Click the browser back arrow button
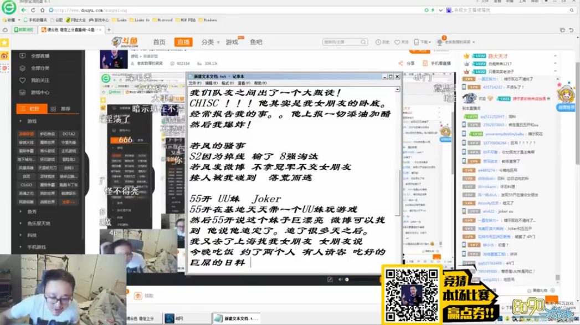This screenshot has height=325, width=580. tap(23, 10)
